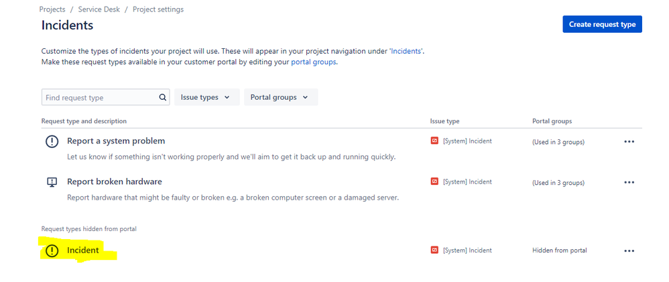
Task: Click the Create request type button
Action: 602,24
